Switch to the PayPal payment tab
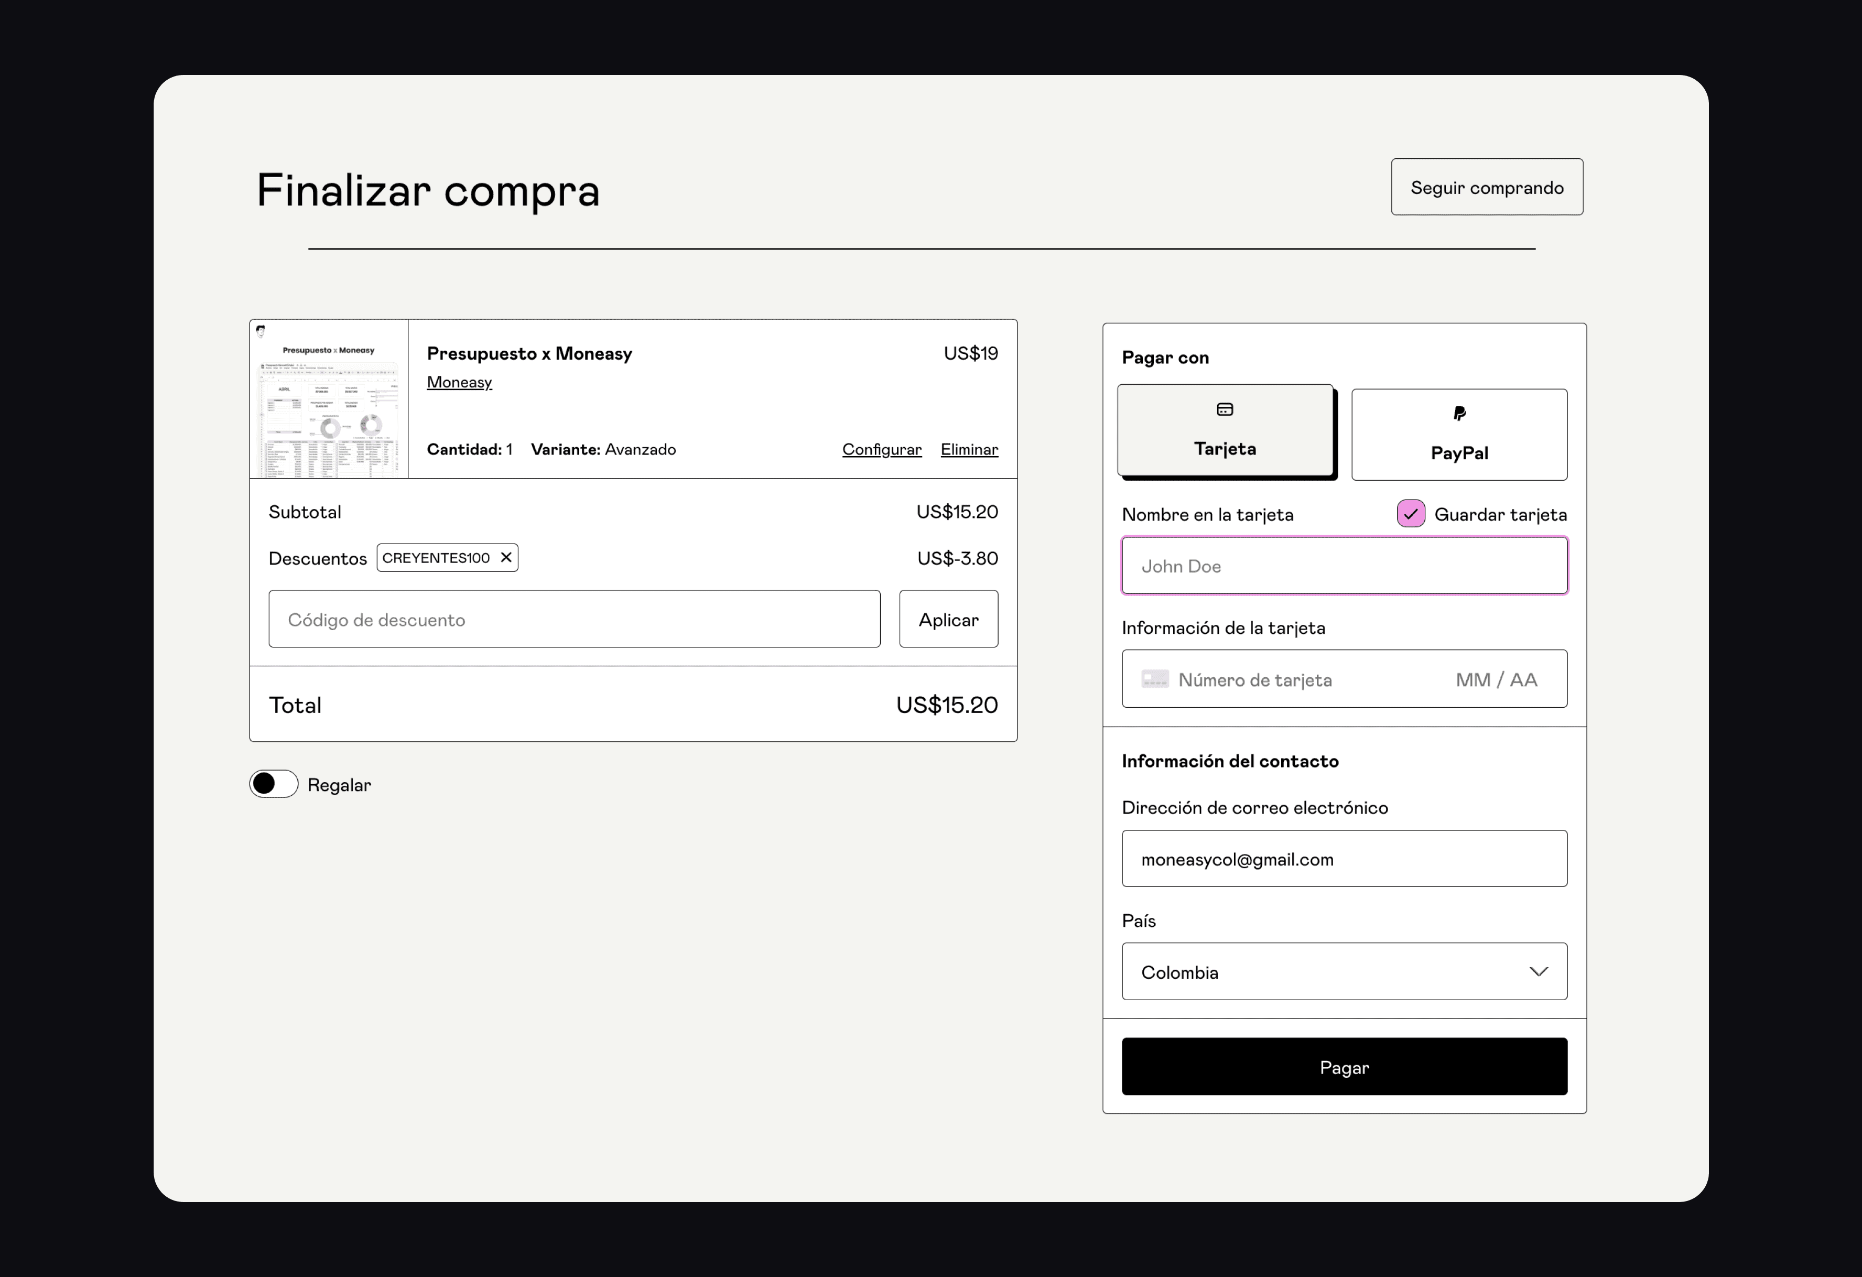This screenshot has width=1862, height=1277. pos(1459,435)
